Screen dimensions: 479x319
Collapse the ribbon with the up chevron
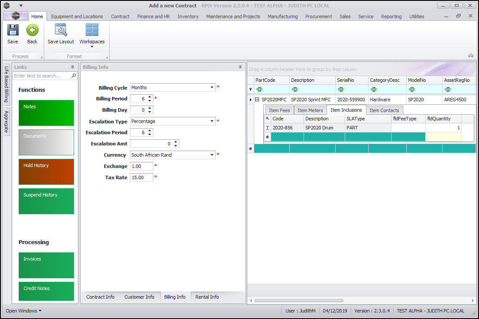coord(470,55)
